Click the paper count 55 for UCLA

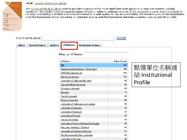[126, 104]
